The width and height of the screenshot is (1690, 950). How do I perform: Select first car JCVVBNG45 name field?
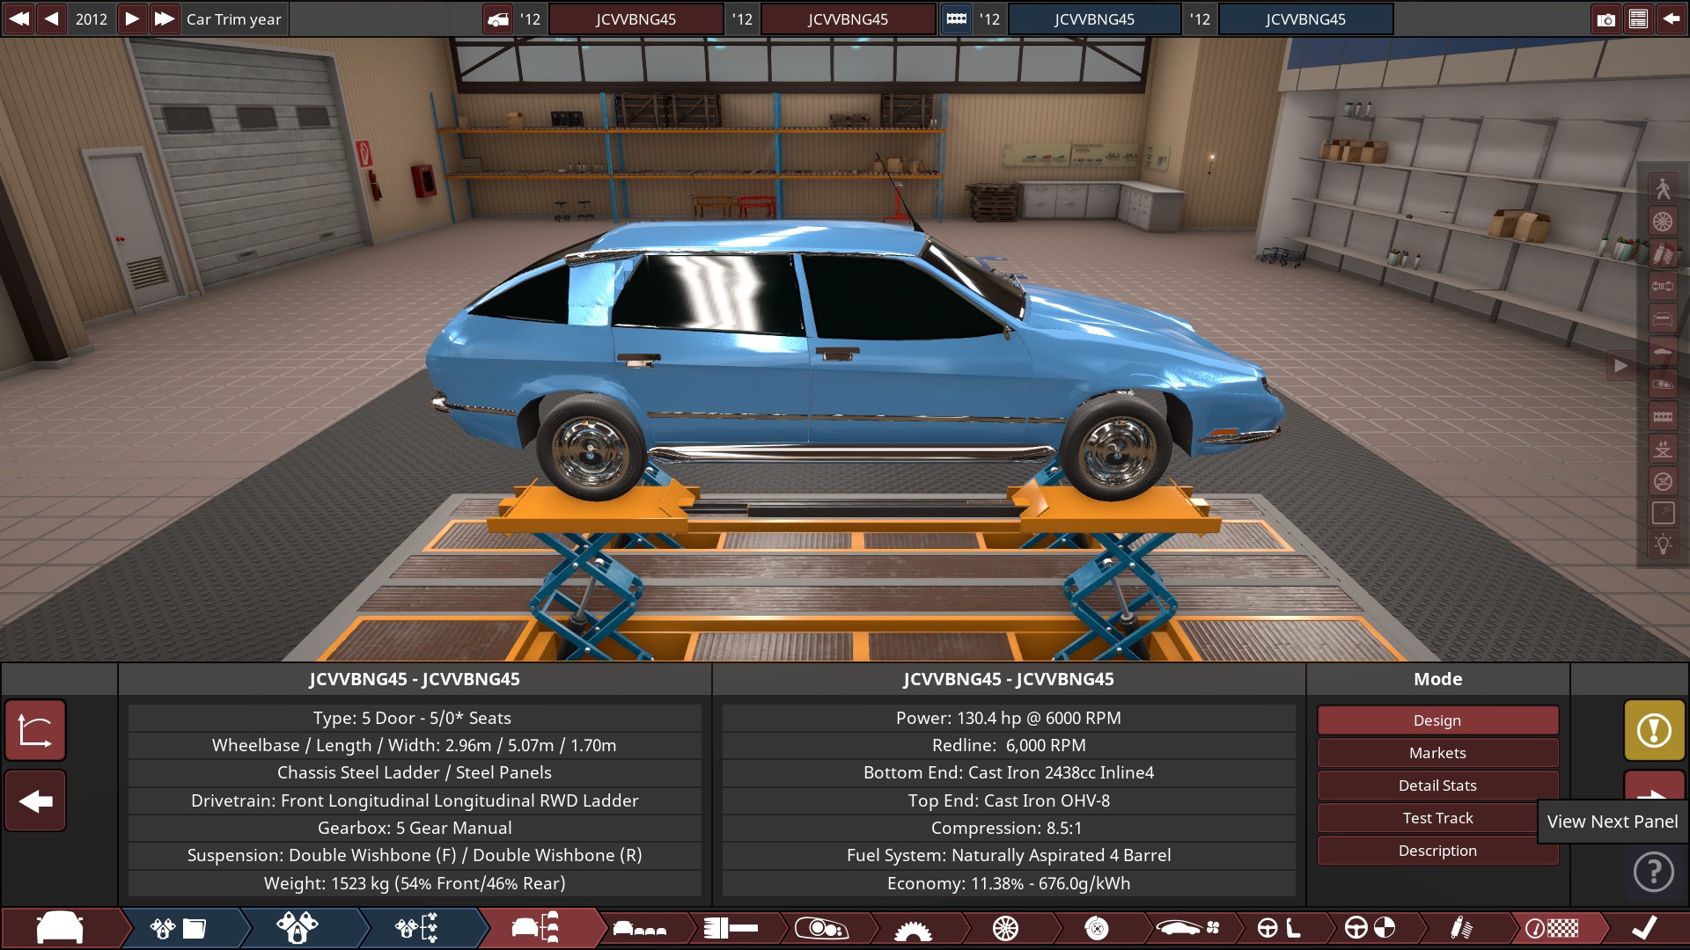coord(636,18)
